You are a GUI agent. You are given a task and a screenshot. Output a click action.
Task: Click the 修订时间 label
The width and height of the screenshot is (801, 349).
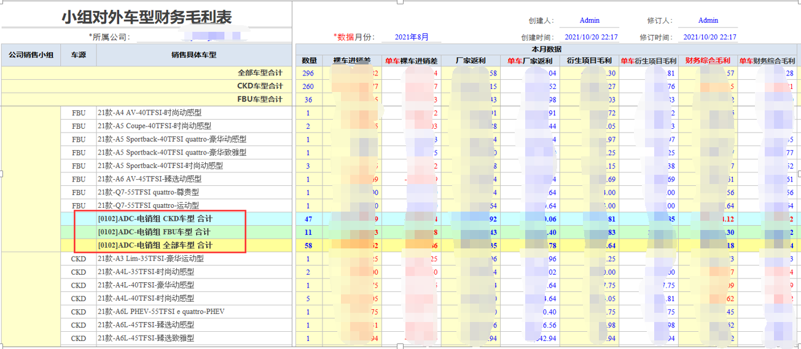pyautogui.click(x=658, y=37)
